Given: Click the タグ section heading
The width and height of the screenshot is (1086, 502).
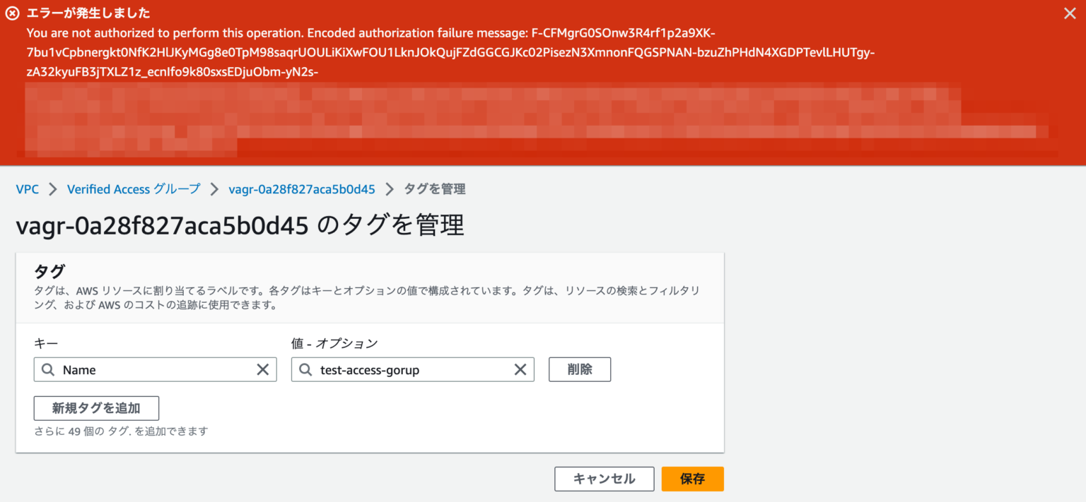Looking at the screenshot, I should click(x=49, y=272).
